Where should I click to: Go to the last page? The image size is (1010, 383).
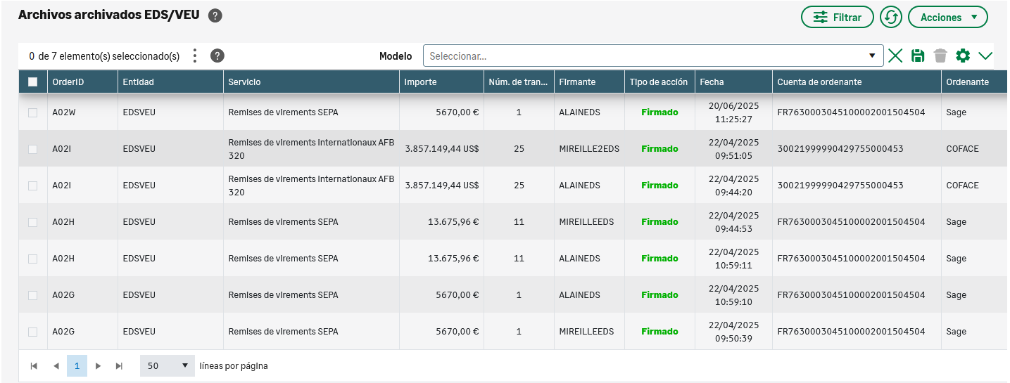point(119,366)
